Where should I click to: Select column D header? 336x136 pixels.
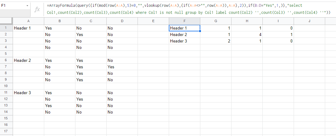tap(122, 21)
